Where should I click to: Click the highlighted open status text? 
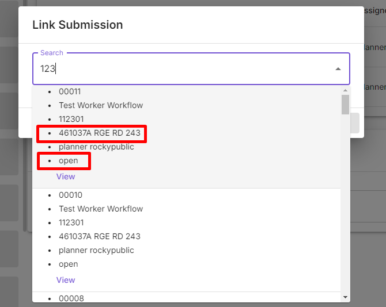click(x=68, y=160)
